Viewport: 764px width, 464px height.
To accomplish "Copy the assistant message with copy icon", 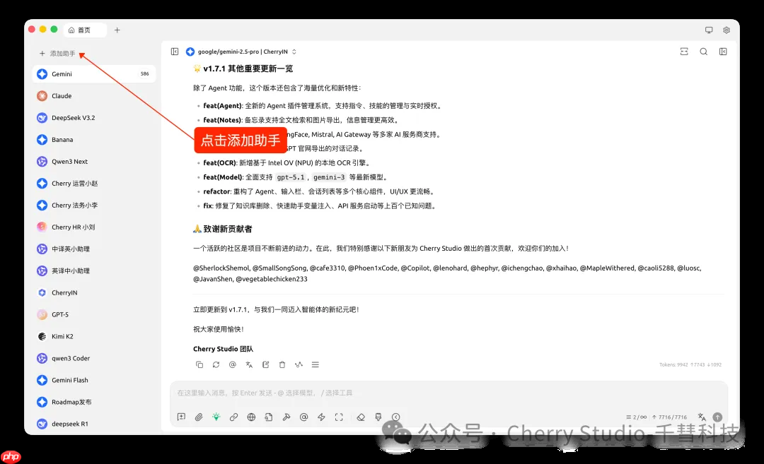I will tap(199, 364).
